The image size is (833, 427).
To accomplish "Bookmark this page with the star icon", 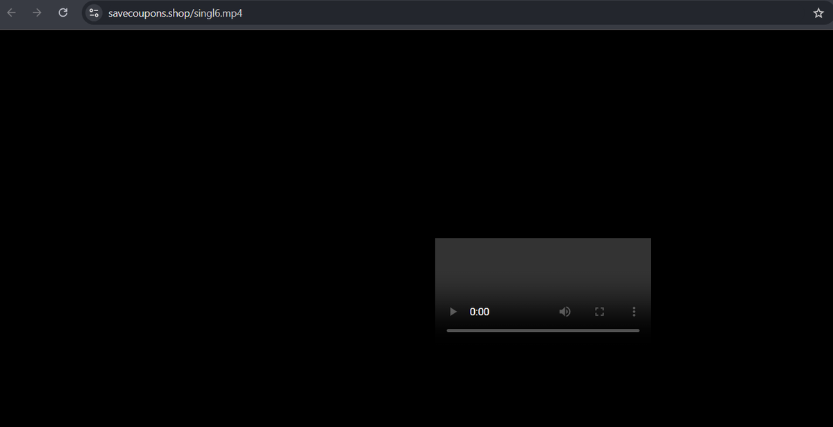I will click(818, 13).
